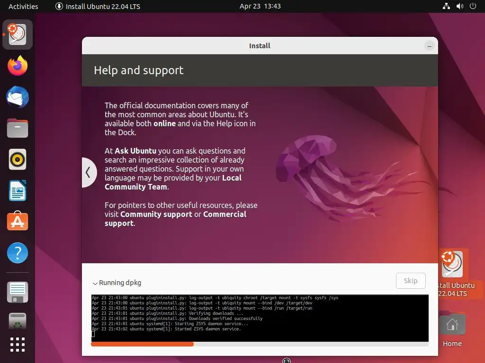The width and height of the screenshot is (485, 363).
Task: Click the log line binding /run /target/run
Action: [202, 308]
